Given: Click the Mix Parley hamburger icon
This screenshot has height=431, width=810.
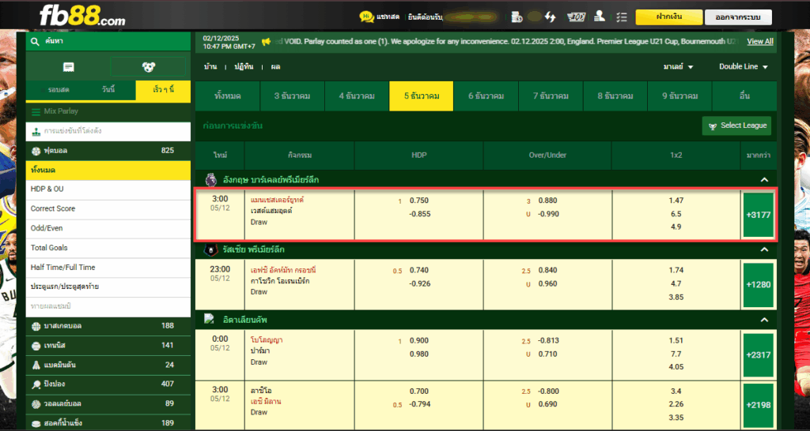Looking at the screenshot, I should point(36,111).
